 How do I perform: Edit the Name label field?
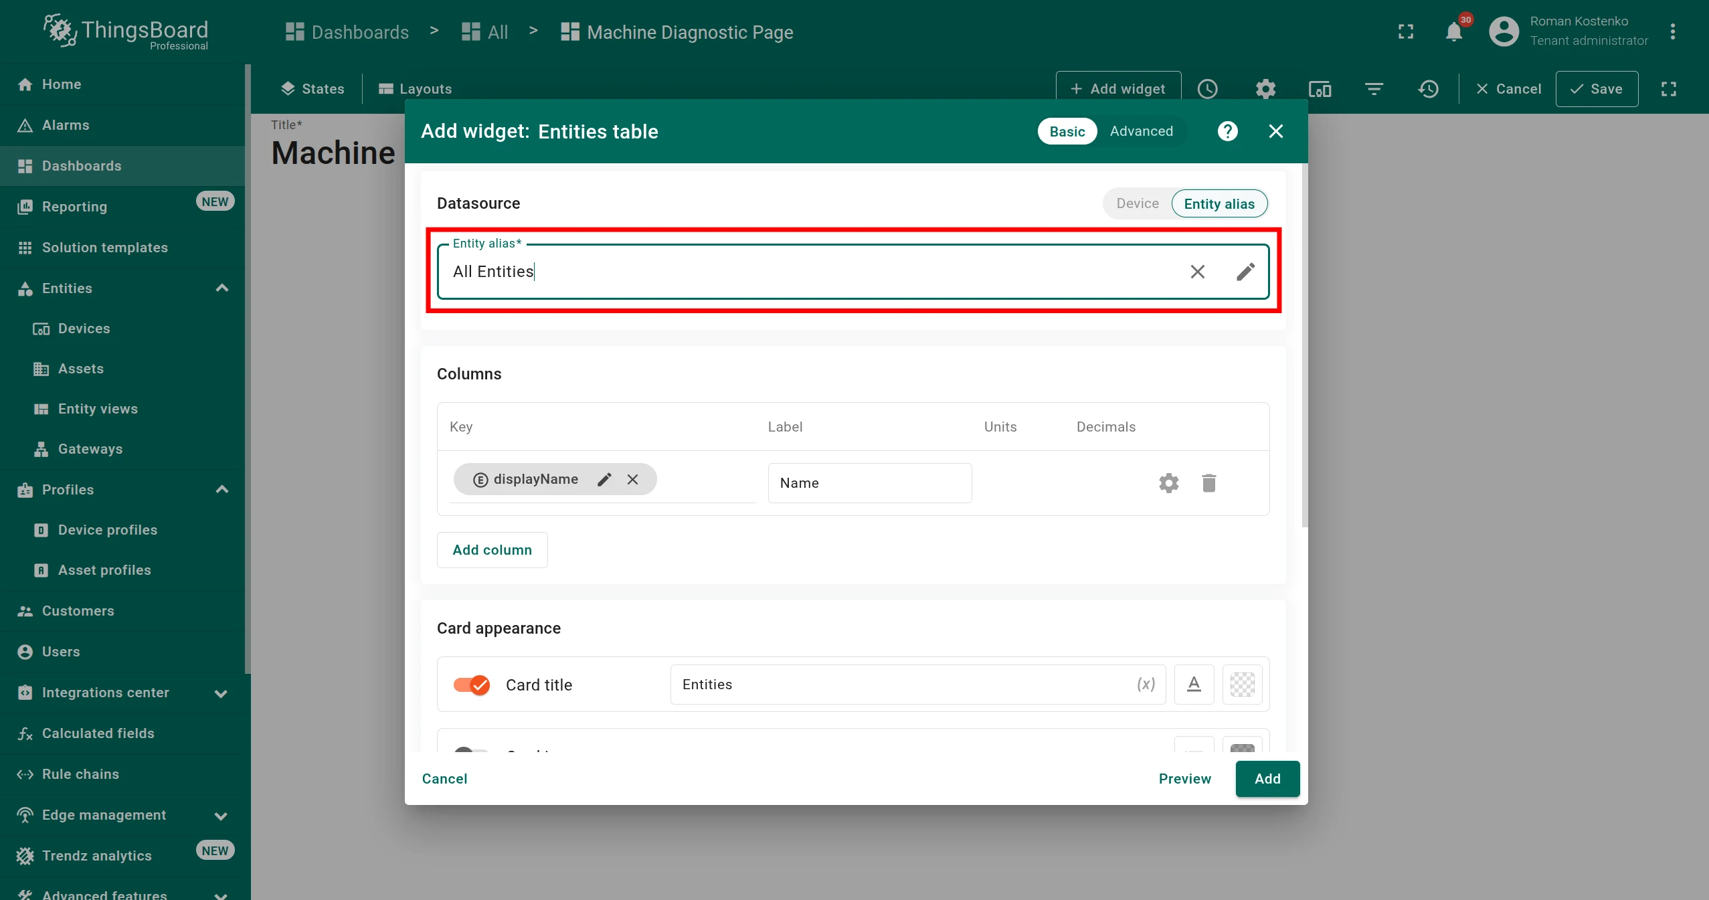coord(870,483)
